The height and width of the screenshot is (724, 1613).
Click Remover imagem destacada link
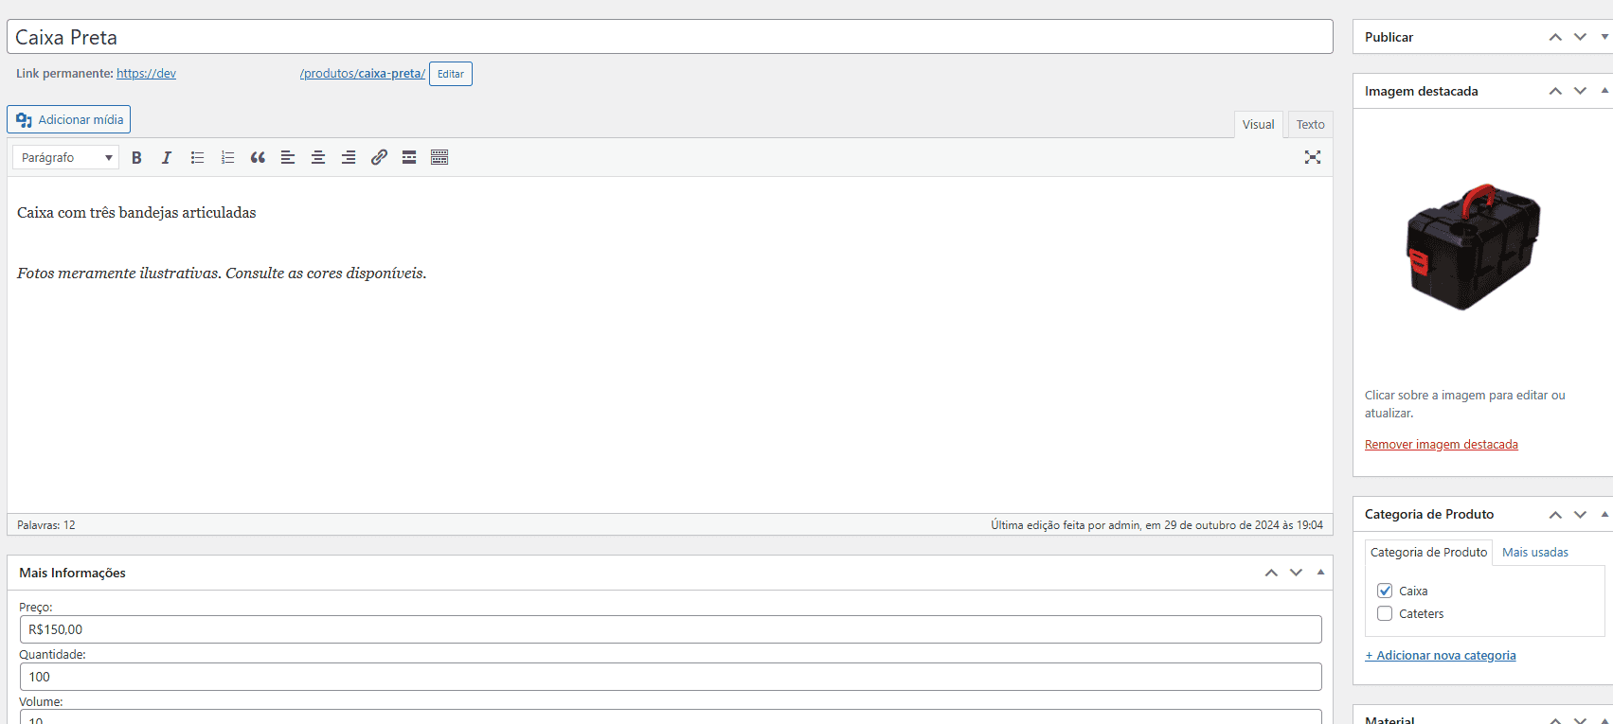pos(1441,445)
